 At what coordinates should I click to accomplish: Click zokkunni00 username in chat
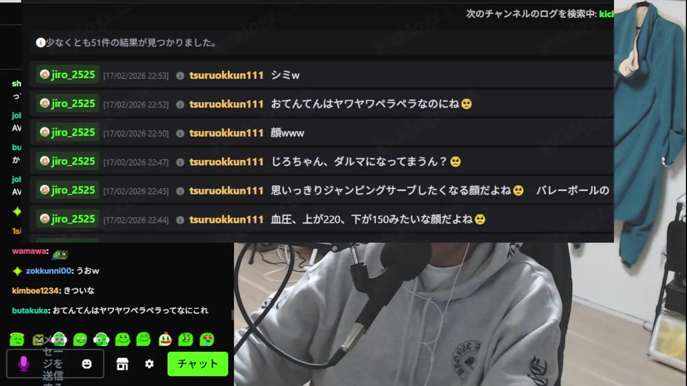tap(48, 271)
